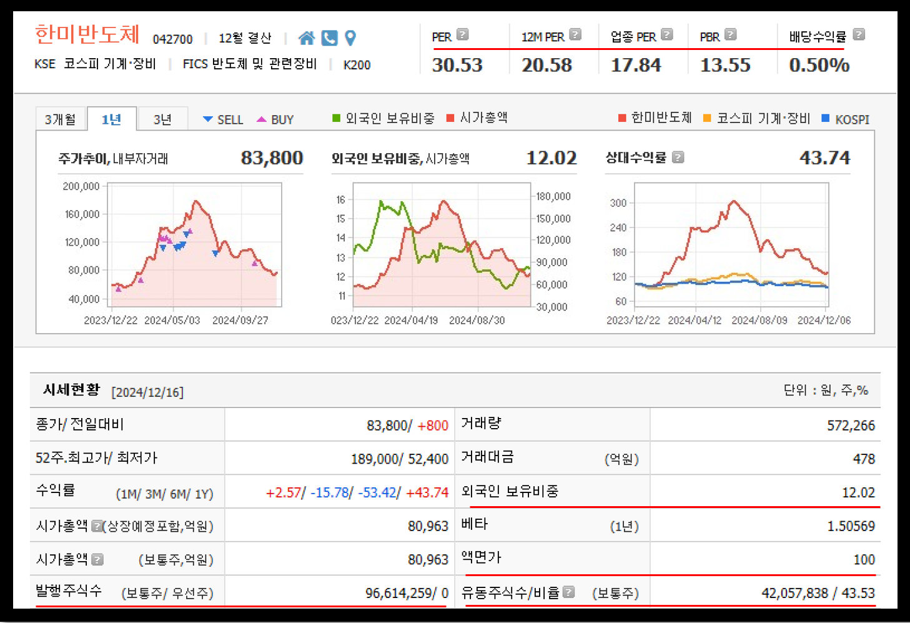Click the 거래량 value 572,266
The height and width of the screenshot is (623, 910).
click(851, 426)
